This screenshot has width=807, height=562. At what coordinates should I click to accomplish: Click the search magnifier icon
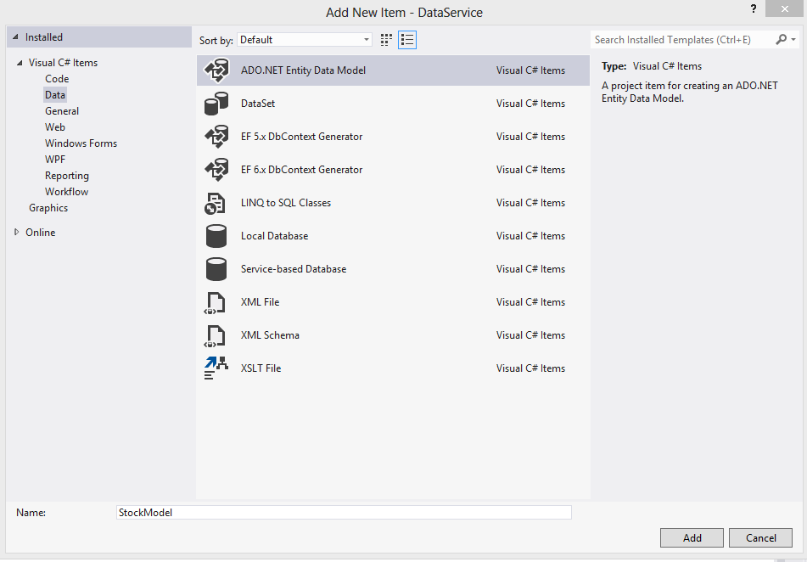[x=782, y=39]
